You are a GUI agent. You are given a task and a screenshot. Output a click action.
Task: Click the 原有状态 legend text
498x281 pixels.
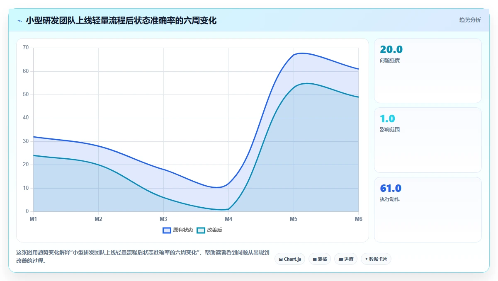tap(183, 230)
